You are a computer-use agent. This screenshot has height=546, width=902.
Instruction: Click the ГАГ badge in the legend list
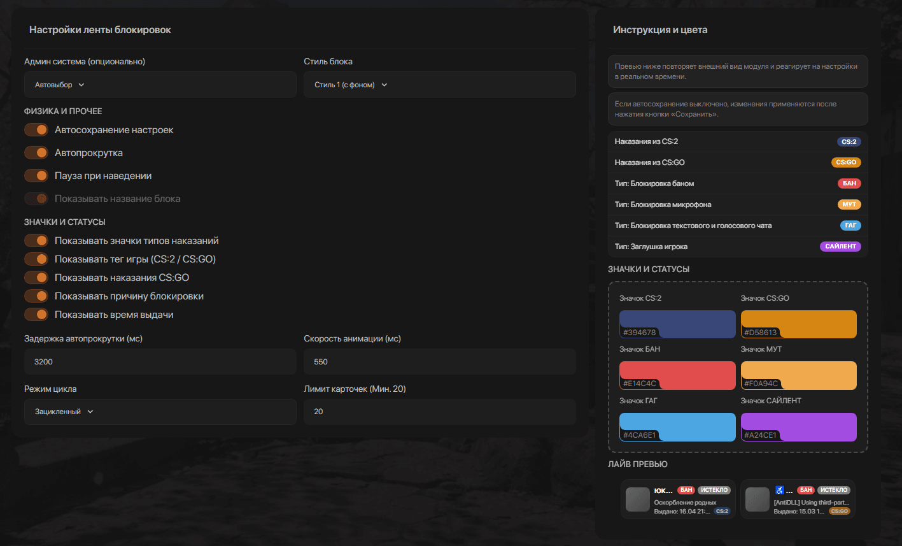[850, 226]
